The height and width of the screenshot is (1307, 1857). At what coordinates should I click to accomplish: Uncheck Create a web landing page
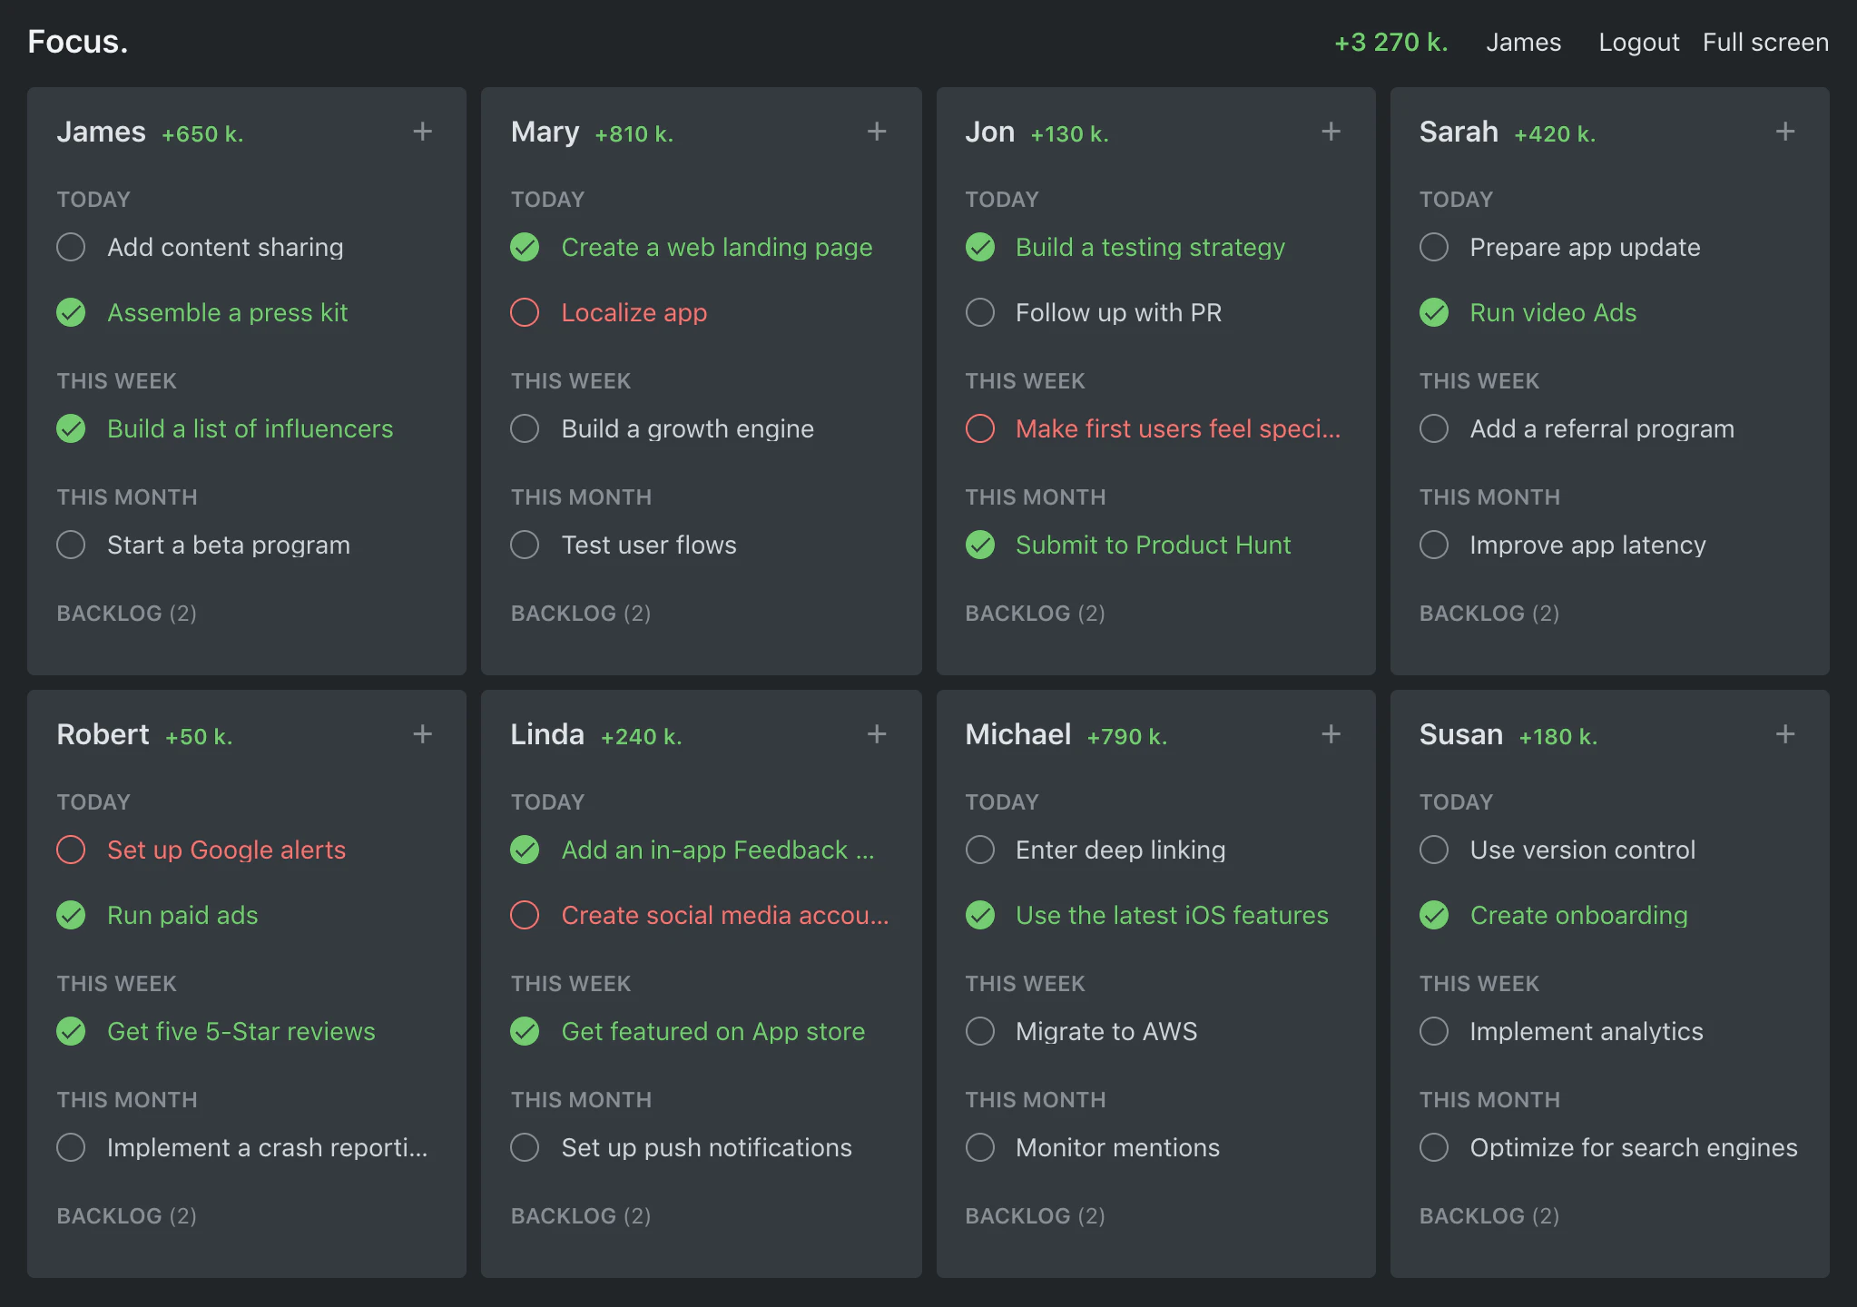point(525,247)
